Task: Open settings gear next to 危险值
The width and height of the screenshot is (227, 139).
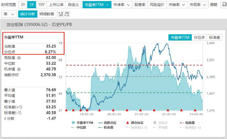Action: coord(19,58)
